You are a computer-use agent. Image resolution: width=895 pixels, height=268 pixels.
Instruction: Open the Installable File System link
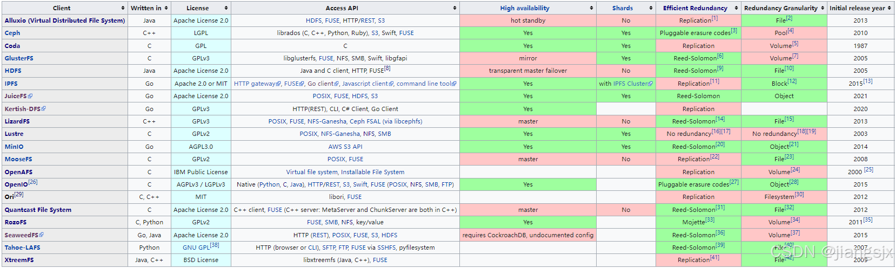pyautogui.click(x=373, y=172)
